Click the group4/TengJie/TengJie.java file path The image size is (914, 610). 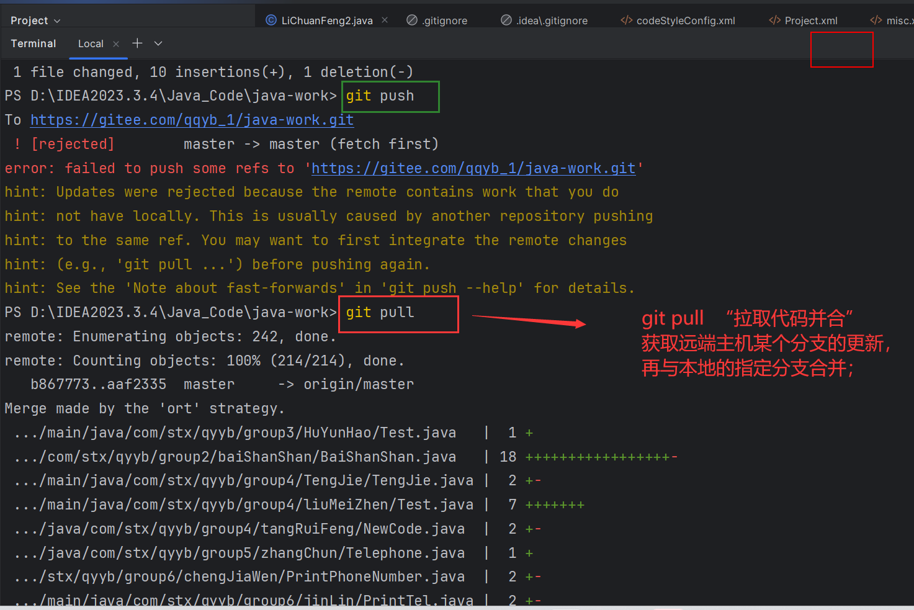coord(243,480)
